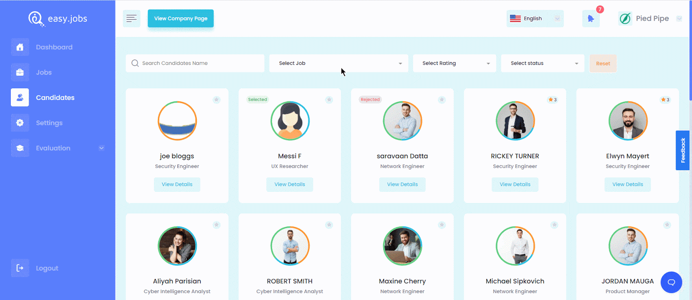The height and width of the screenshot is (300, 692).
Task: Click the Logout arrow icon
Action: pyautogui.click(x=20, y=268)
